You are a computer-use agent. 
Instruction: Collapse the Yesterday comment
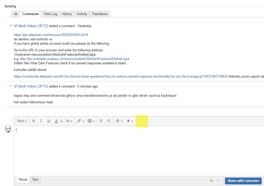pos(11,26)
